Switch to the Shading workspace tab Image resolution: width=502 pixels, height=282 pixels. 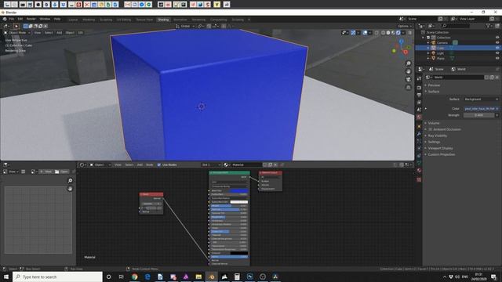tap(163, 20)
